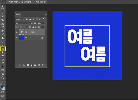The width and height of the screenshot is (138, 100).
Task: Select the Horizontal Type tool
Action: 3,63
